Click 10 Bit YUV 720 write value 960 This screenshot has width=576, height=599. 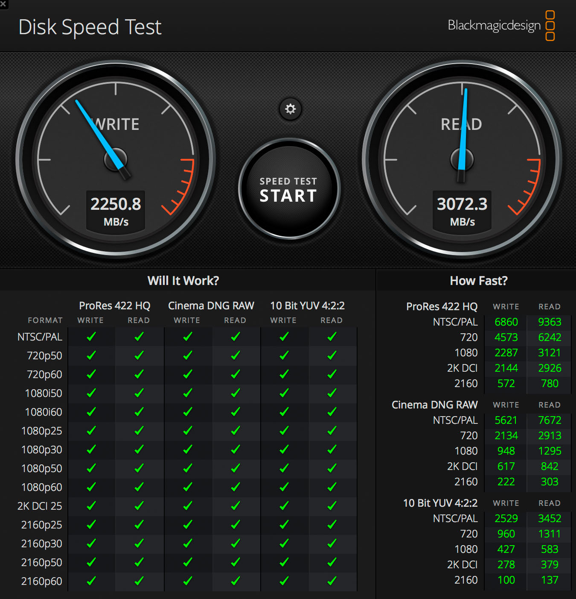[506, 534]
